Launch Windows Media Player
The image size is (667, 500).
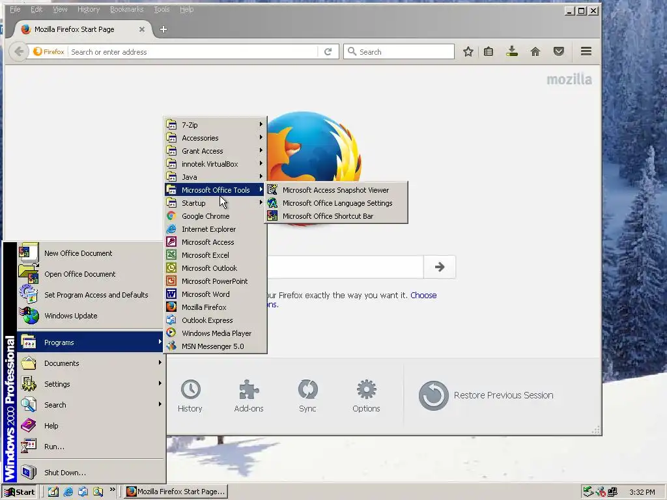215,333
